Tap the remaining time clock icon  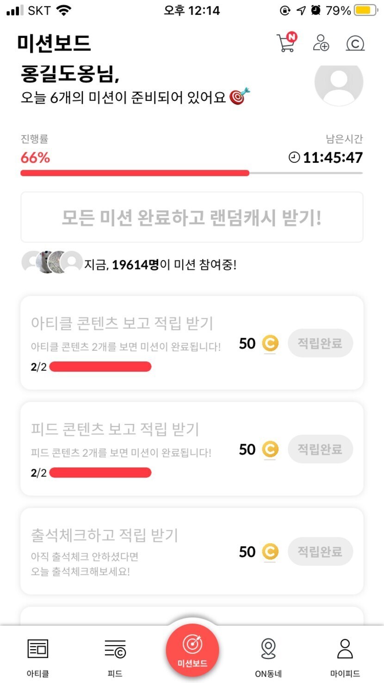(x=294, y=158)
